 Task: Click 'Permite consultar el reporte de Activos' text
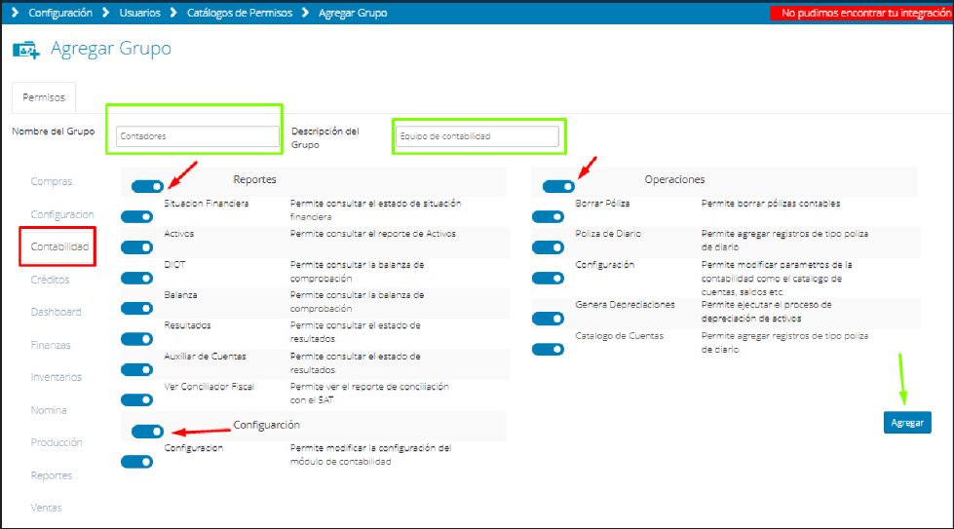373,234
